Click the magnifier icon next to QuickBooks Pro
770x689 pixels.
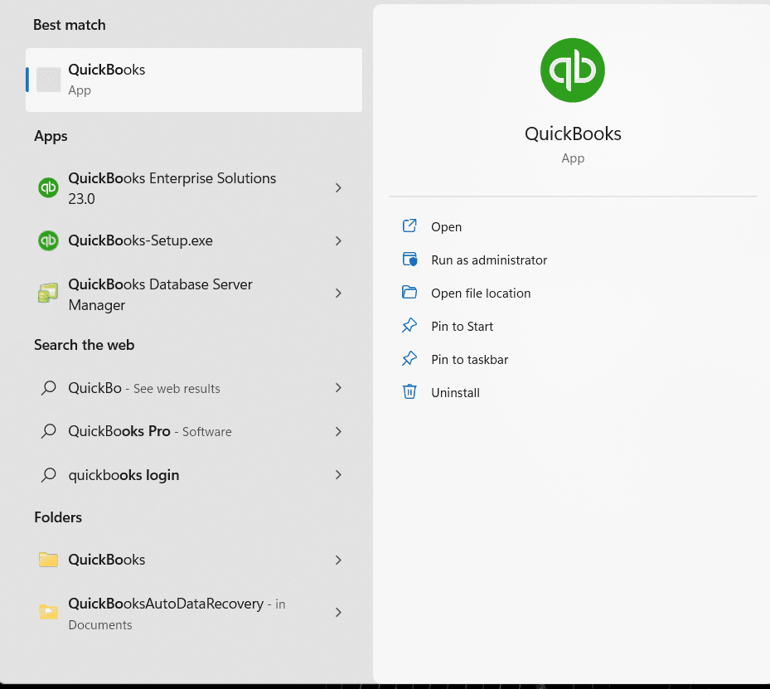pyautogui.click(x=48, y=431)
